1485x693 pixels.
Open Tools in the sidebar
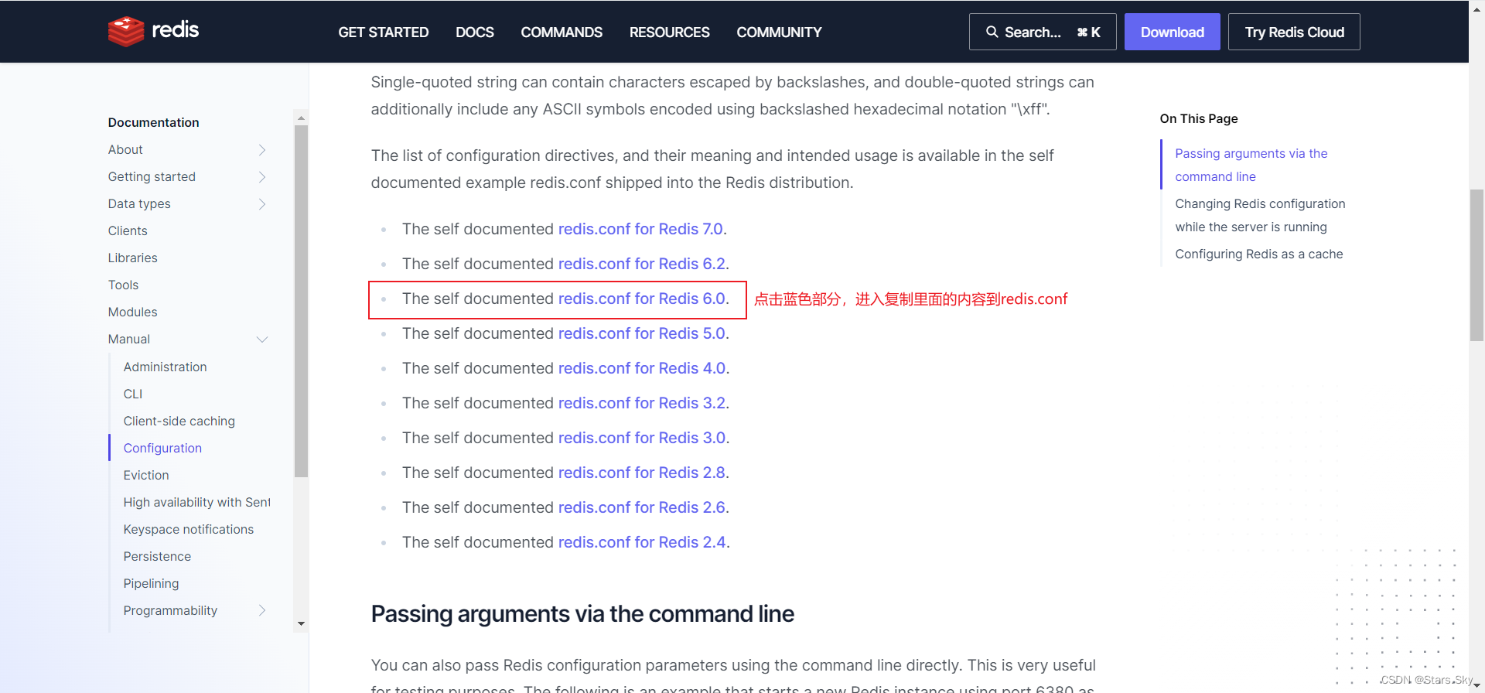click(x=123, y=285)
